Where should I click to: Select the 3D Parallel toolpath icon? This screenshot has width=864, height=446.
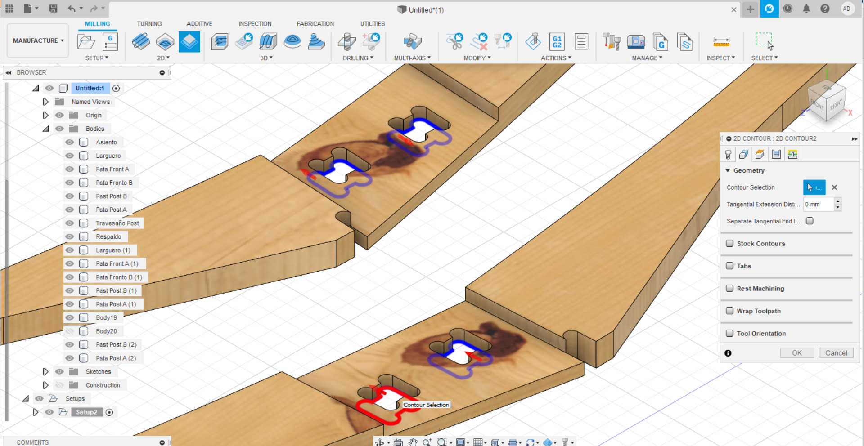[268, 42]
